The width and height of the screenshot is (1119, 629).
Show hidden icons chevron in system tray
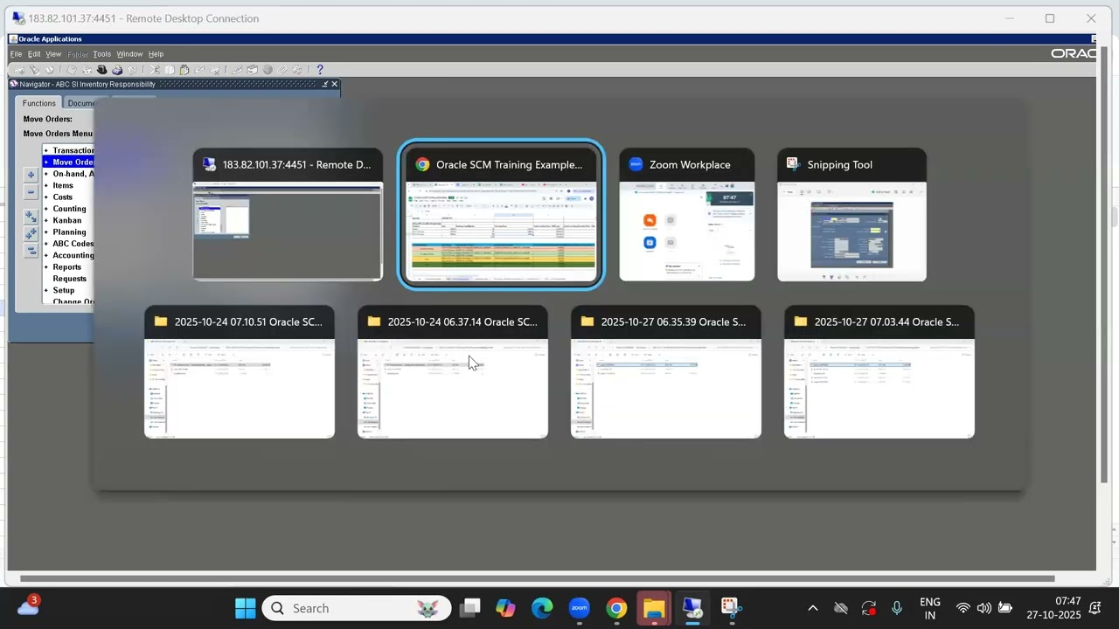[x=812, y=608]
